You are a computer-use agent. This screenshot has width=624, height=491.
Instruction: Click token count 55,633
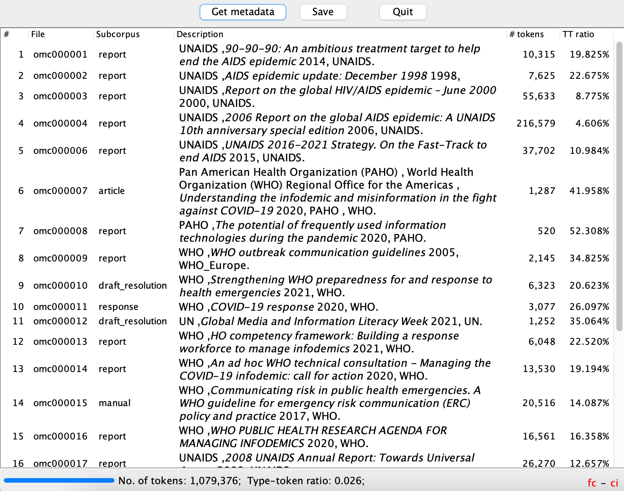click(539, 96)
